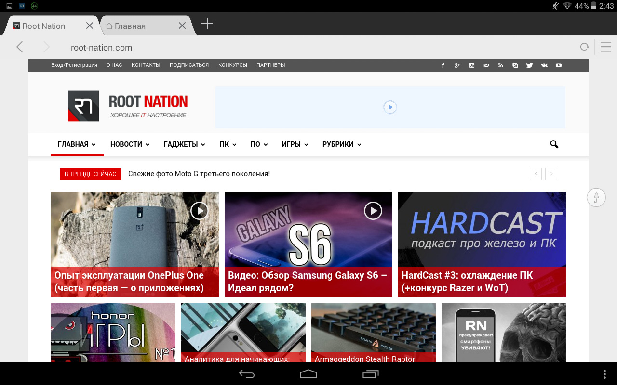Screen dimensions: 617x385
Task: Go to the КОНТАКТЫ page
Action: point(146,65)
